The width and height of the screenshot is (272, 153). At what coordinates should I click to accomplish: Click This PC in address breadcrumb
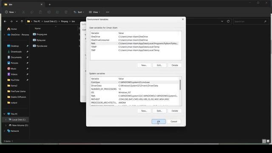(x=37, y=21)
